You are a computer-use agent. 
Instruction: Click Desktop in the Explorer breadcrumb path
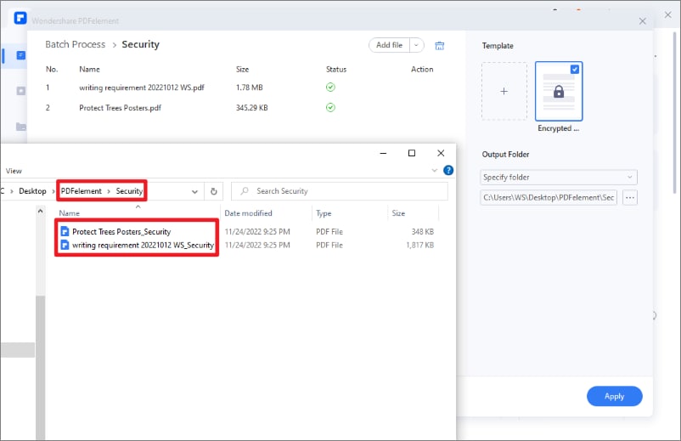tap(32, 191)
